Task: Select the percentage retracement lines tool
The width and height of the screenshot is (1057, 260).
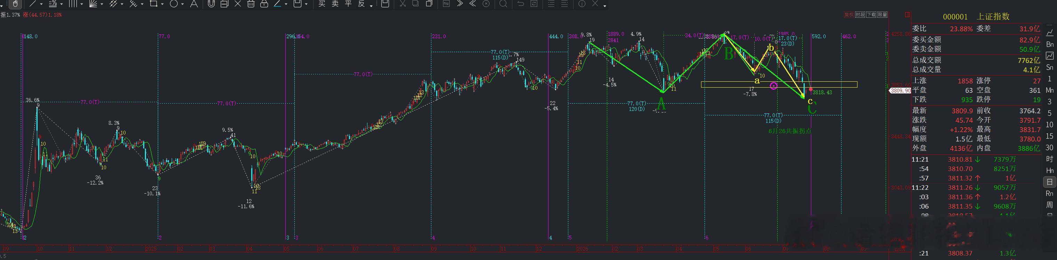Action: (53, 4)
